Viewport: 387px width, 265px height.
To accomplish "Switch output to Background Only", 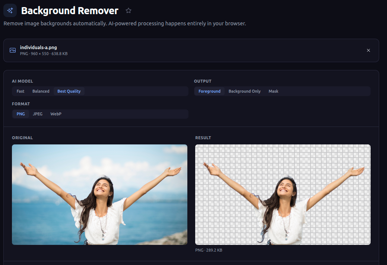I will pyautogui.click(x=244, y=91).
